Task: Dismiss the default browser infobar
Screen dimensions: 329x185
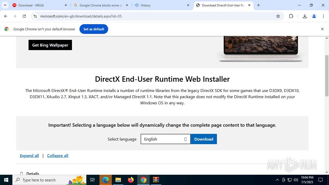Action: (x=322, y=29)
